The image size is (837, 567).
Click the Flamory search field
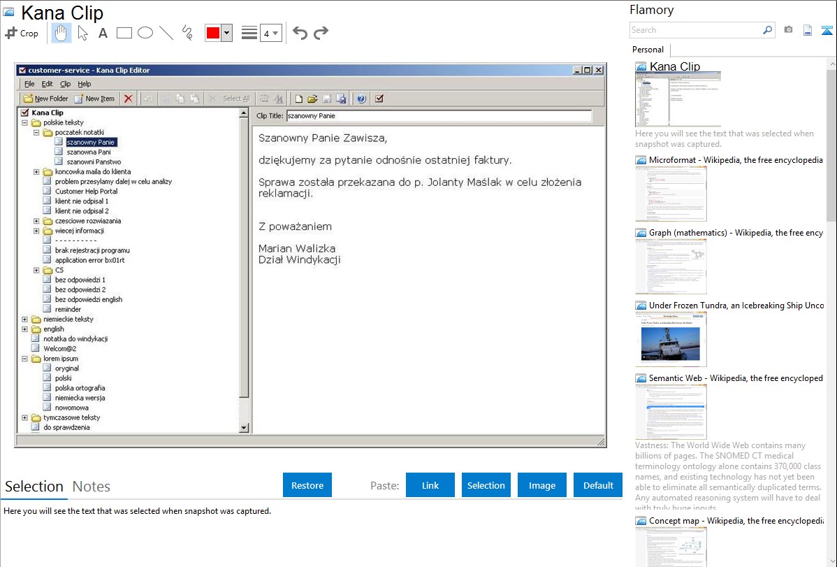click(695, 30)
